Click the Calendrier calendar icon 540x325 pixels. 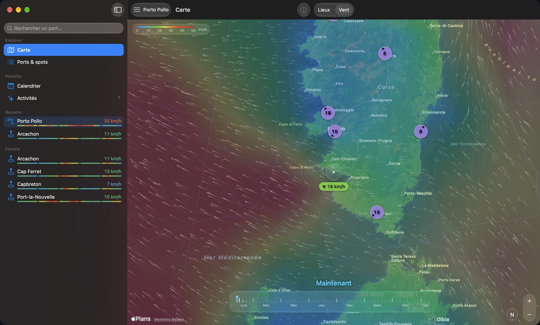[x=11, y=86]
